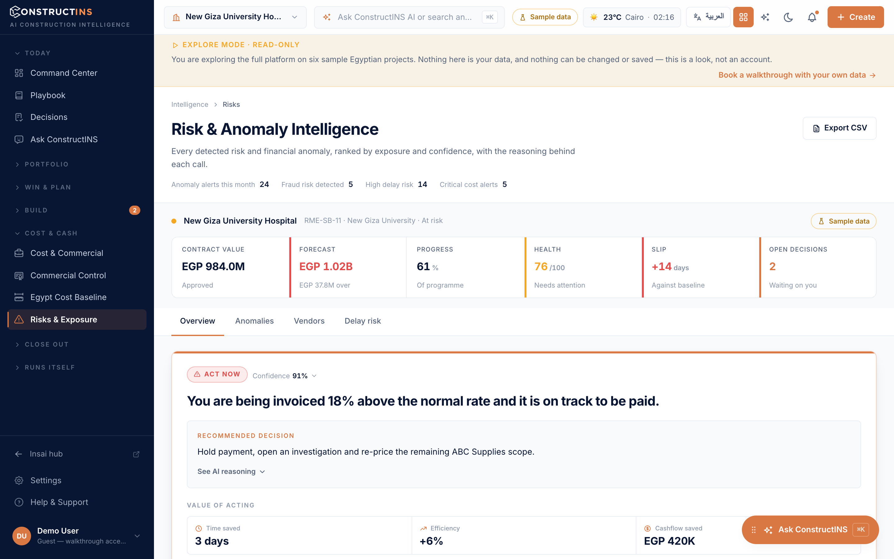Viewport: 894px width, 559px height.
Task: Collapse the COST & CASH section
Action: point(77,233)
